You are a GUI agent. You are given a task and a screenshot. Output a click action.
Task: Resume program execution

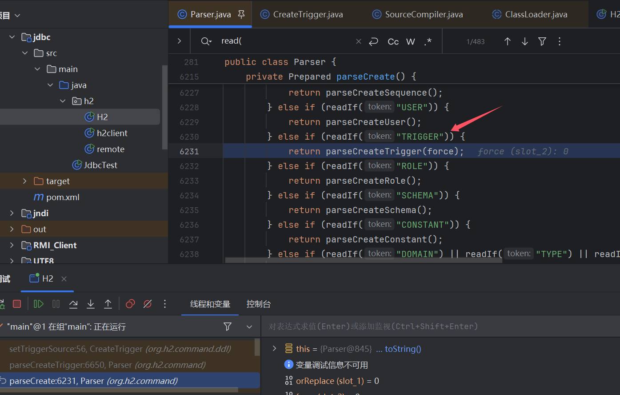39,304
